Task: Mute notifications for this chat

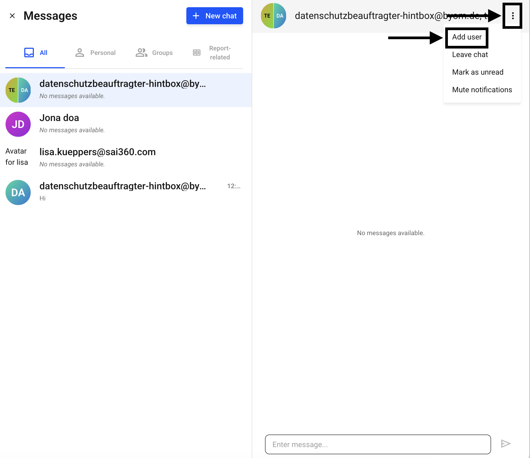Action: click(x=482, y=90)
